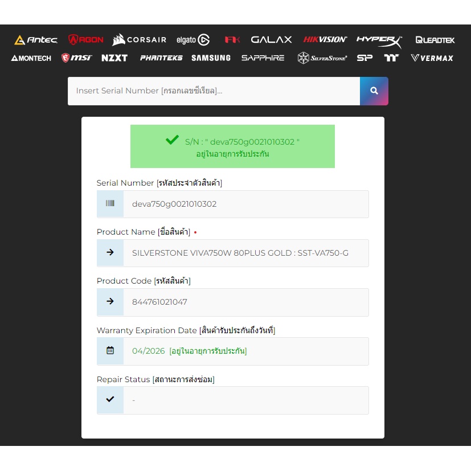Click the Product Code field label

(x=144, y=281)
